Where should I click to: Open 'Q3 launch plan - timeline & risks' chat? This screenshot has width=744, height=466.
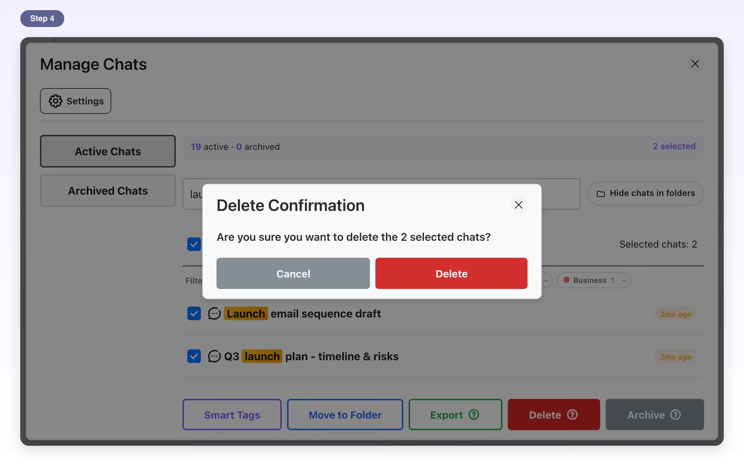(x=311, y=356)
